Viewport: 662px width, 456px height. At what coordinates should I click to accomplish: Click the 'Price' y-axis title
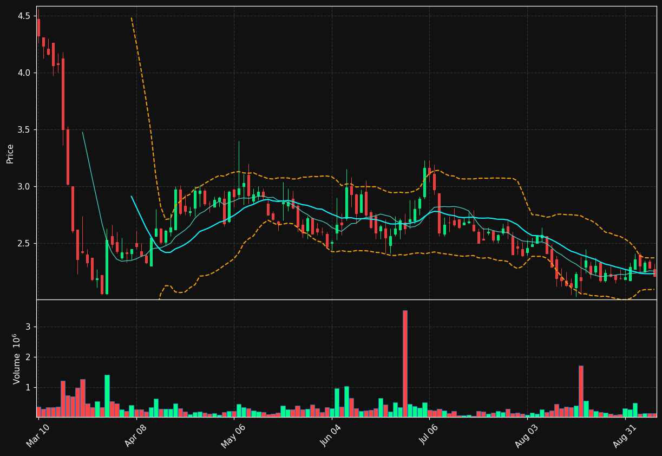(10, 153)
